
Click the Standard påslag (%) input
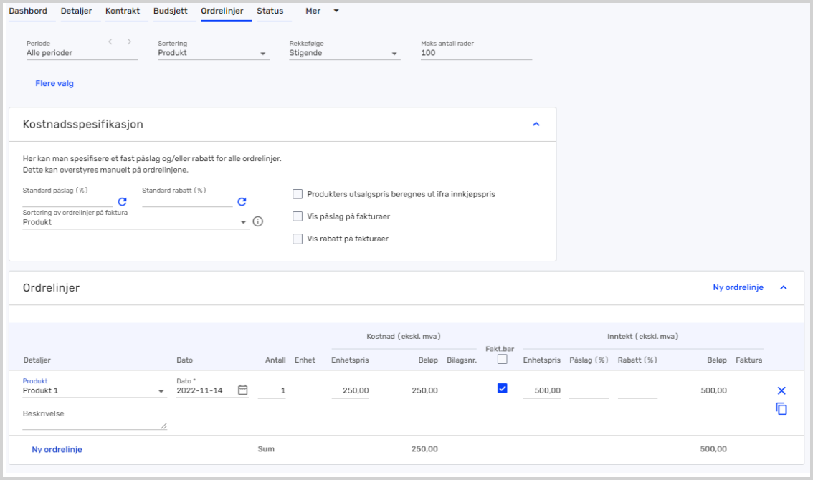[x=67, y=201]
